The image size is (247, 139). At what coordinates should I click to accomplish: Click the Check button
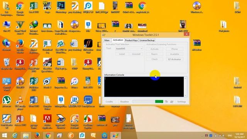point(154,59)
